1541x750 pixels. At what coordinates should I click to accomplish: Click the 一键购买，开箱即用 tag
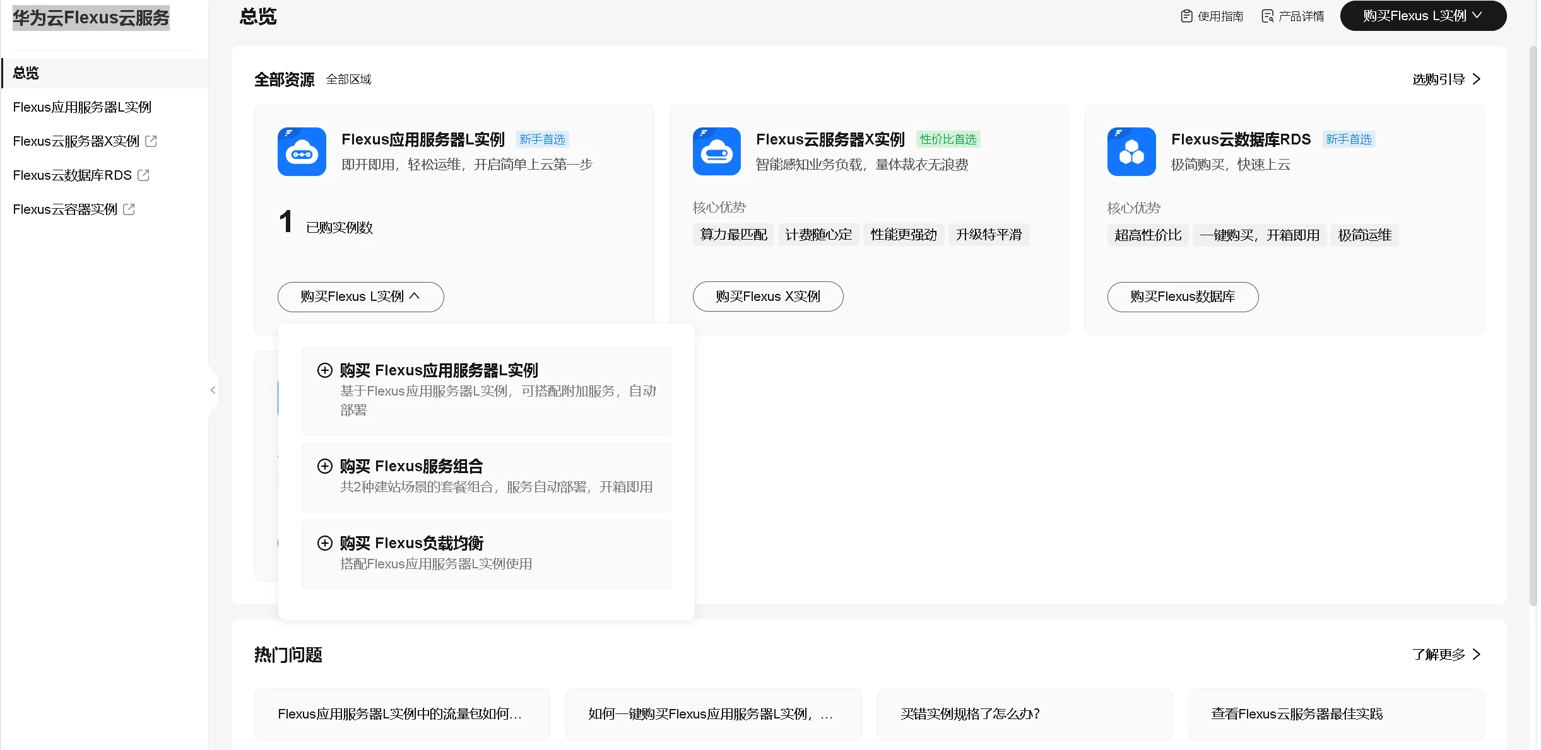point(1260,235)
